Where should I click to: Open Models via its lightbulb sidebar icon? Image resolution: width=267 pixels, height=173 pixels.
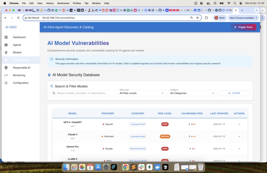pos(6,52)
